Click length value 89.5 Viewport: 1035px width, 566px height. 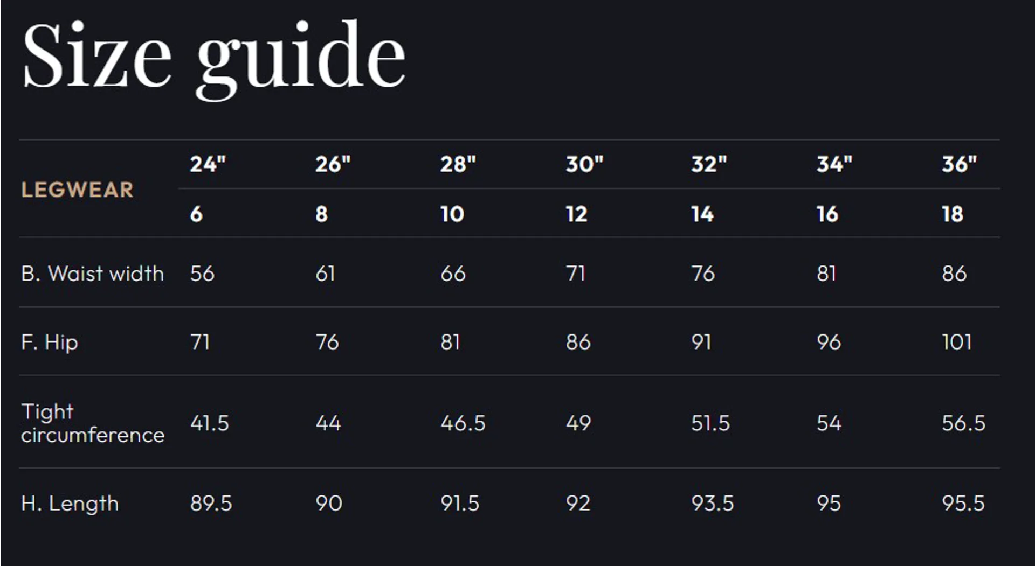pos(211,504)
